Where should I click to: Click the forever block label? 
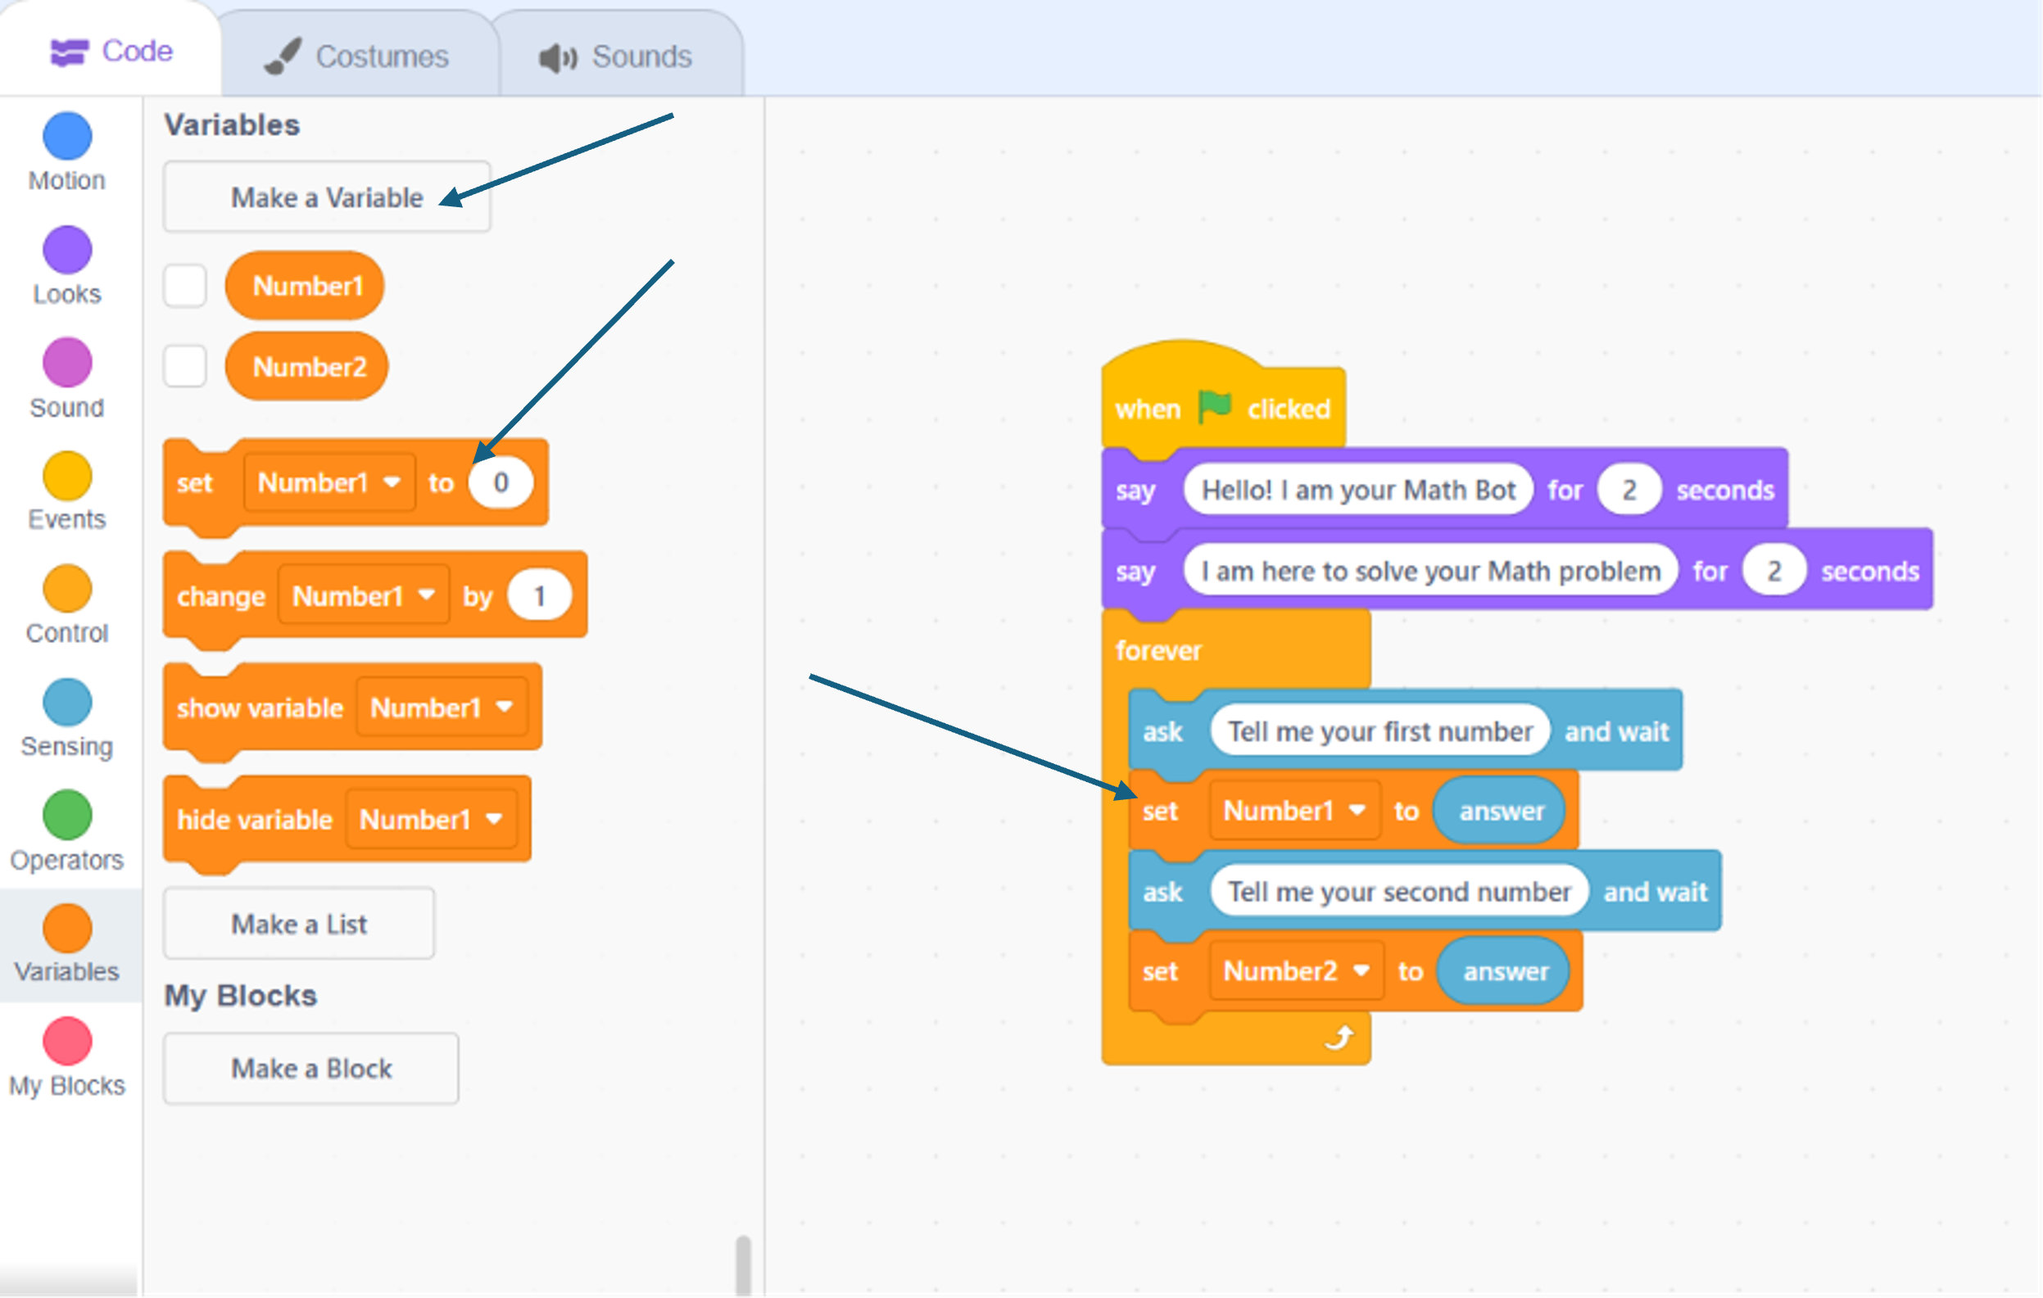coord(1158,650)
